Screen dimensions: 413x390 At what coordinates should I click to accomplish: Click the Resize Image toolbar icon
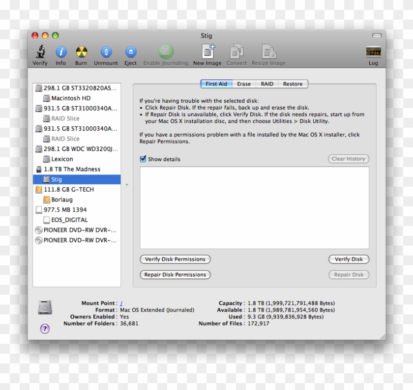point(268,53)
